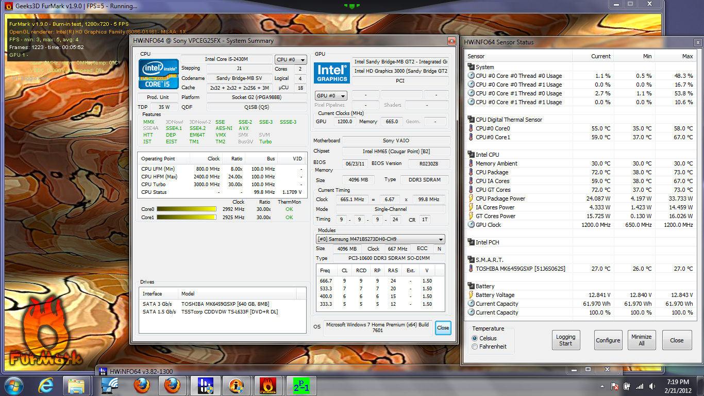Click the Sensor column header
Screen dimensions: 704x396
(519, 56)
